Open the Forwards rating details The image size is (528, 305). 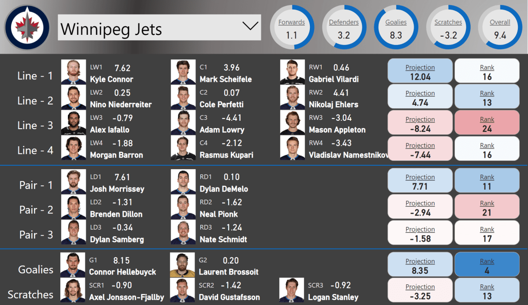pyautogui.click(x=291, y=22)
